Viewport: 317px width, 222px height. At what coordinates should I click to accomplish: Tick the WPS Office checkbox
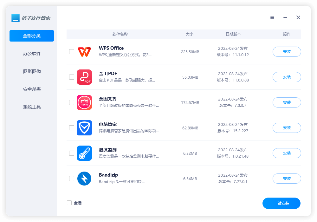pyautogui.click(x=72, y=52)
